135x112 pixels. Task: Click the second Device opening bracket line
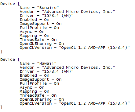10,60
